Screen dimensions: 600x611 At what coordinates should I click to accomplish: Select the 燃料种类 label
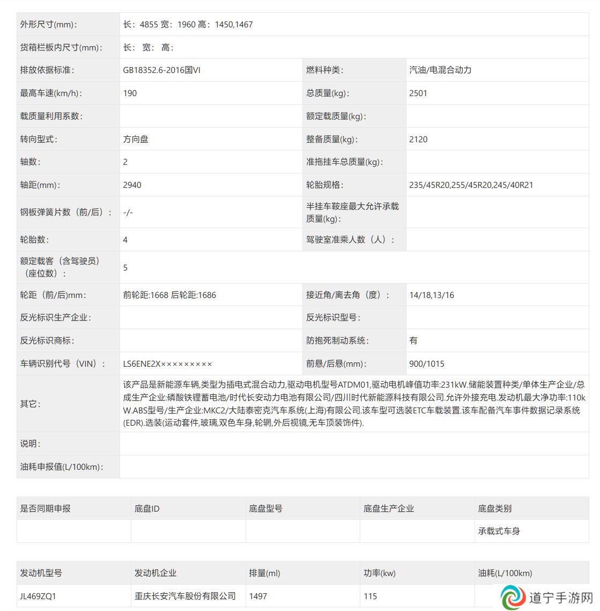[325, 70]
